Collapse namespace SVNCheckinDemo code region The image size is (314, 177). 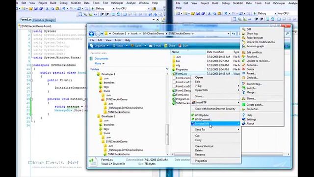pos(31,65)
